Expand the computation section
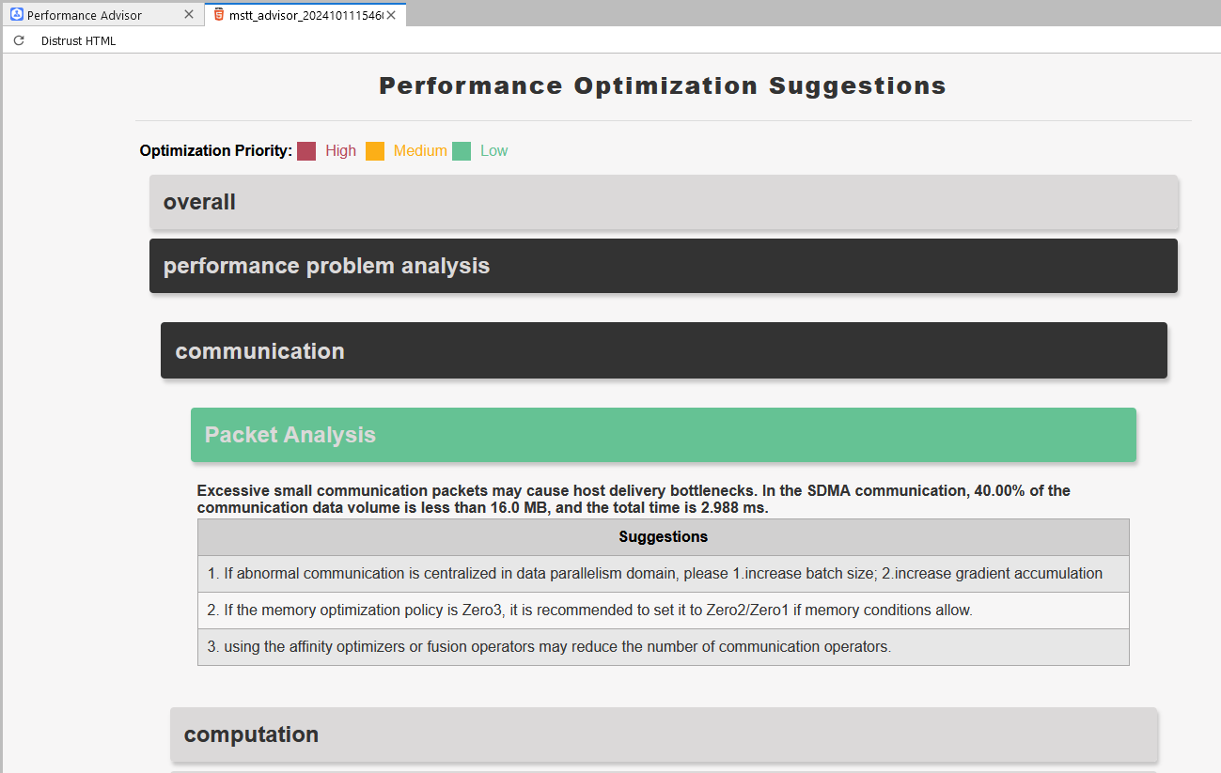 (664, 734)
